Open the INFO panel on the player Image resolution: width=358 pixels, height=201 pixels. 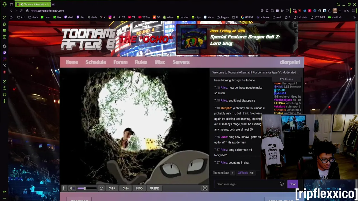coord(139,188)
